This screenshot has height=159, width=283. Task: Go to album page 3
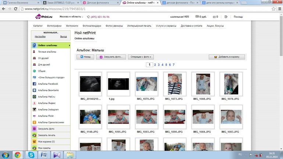click(159, 65)
